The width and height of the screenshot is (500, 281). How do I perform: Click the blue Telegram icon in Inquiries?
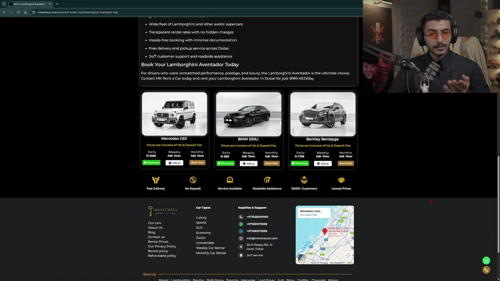click(241, 231)
